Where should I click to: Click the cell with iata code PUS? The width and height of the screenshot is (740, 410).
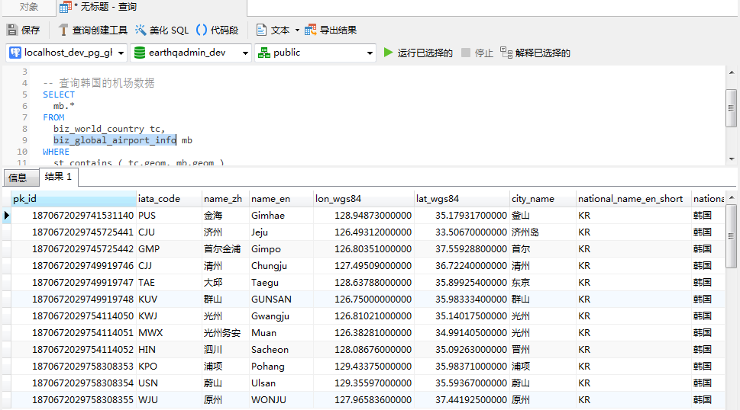pyautogui.click(x=169, y=216)
